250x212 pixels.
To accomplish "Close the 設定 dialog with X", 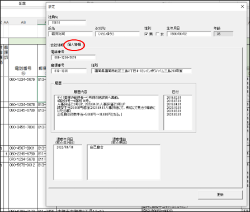I will pyautogui.click(x=242, y=7).
